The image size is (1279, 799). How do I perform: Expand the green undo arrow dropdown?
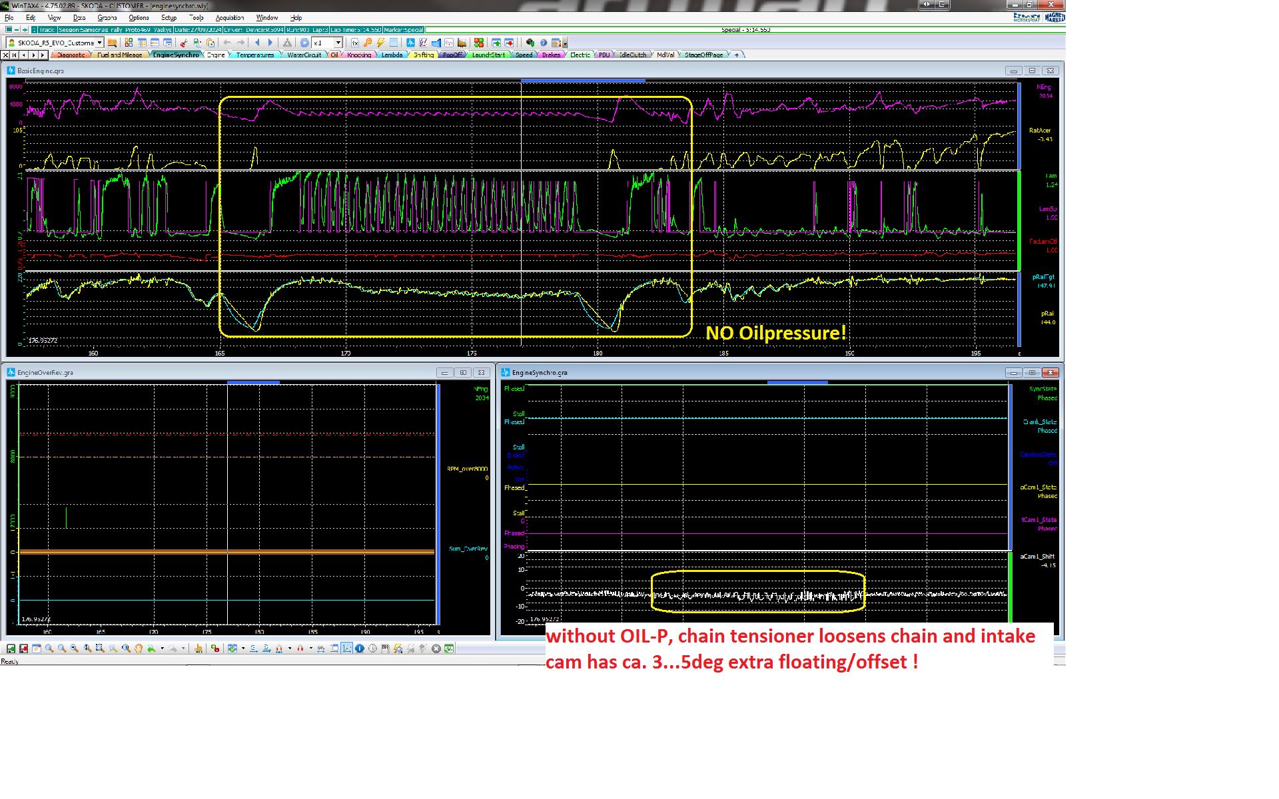click(162, 649)
